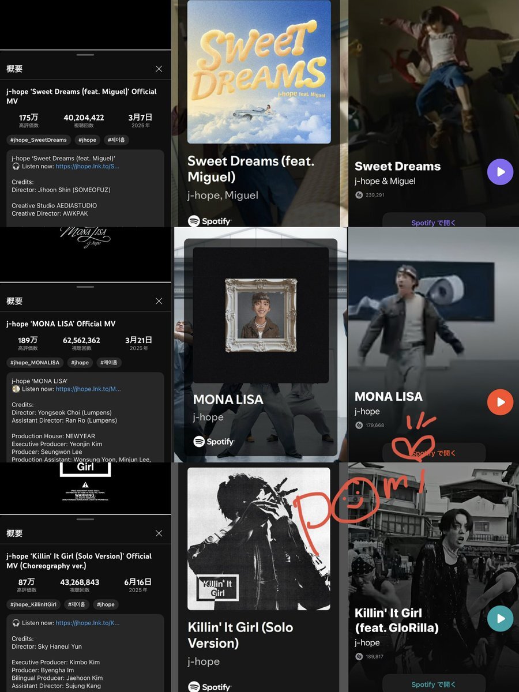Tap the MONA LISA framed portrait cover

[261, 315]
